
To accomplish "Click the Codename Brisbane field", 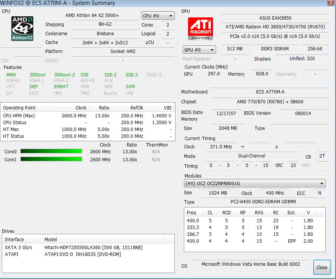I will click(105, 33).
